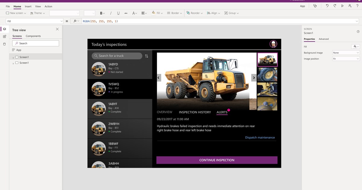Click the Dispatch maintenance link
The width and height of the screenshot is (362, 190).
(260, 138)
